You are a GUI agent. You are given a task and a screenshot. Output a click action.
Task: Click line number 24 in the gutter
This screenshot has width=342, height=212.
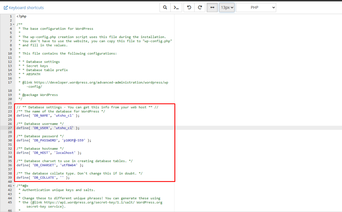[x=10, y=116]
